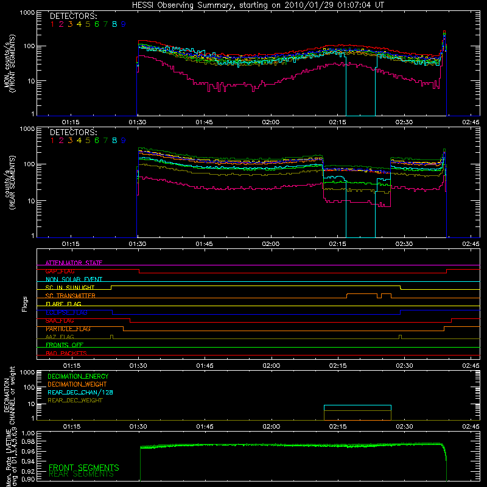This screenshot has width=487, height=487.
Task: Click '02:00' tick under front segments panel
Action: [x=270, y=122]
